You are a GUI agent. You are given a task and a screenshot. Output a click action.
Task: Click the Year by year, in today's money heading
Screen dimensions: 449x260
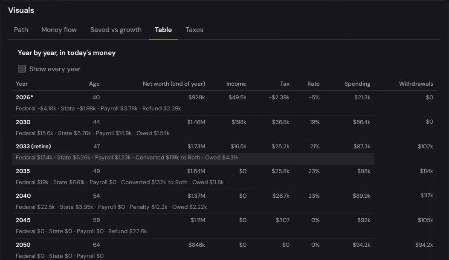(67, 53)
